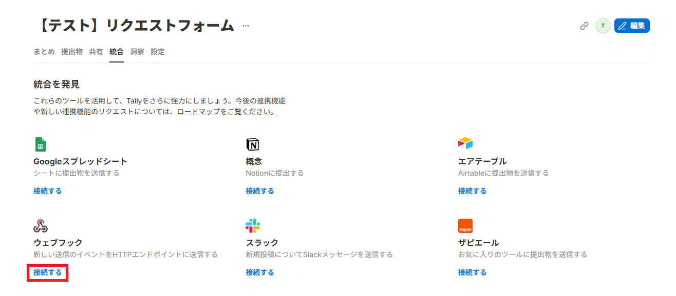The image size is (676, 296).
Task: Click the 統合を発見 section heading
Action: [x=57, y=84]
